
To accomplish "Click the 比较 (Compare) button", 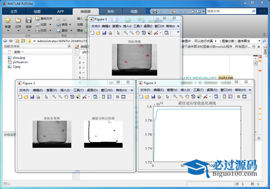I will [41, 25].
